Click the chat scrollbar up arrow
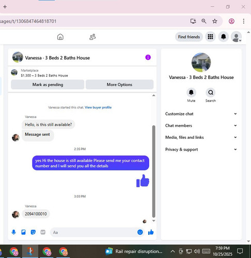The height and width of the screenshot is (258, 251). [154, 95]
